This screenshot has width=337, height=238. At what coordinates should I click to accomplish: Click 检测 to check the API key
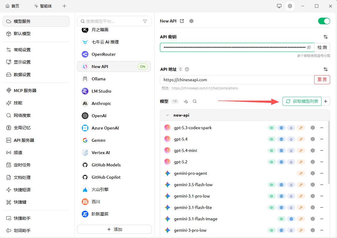322,47
